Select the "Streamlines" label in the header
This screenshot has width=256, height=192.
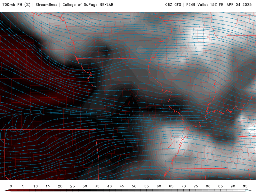pyautogui.click(x=46, y=5)
